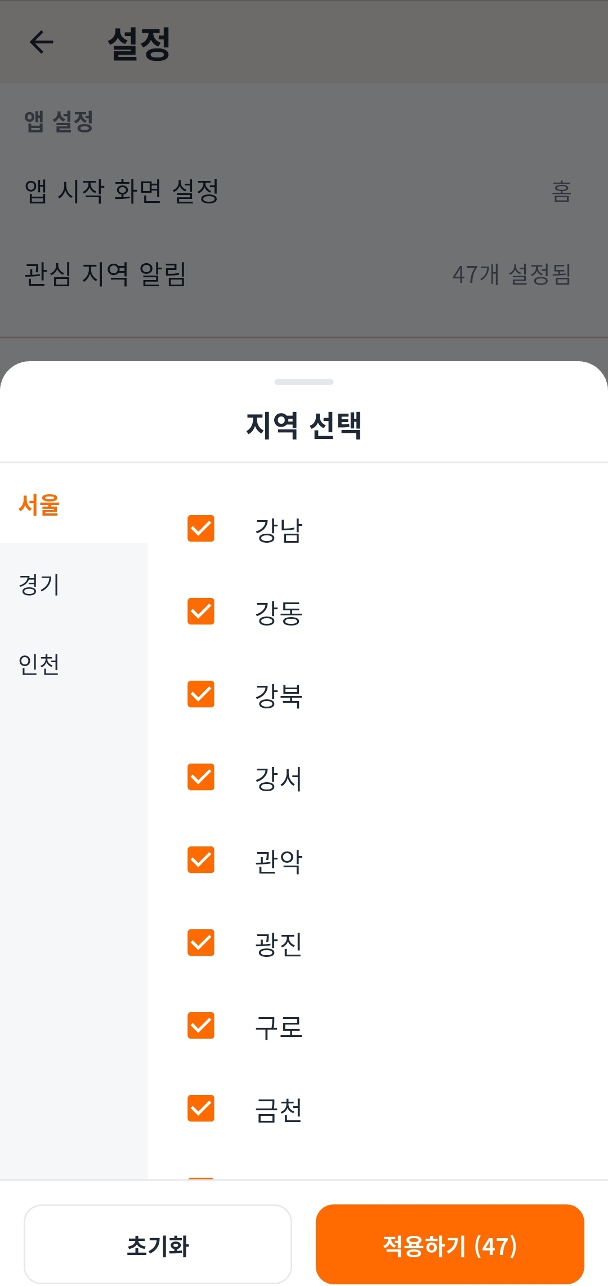608x1286 pixels.
Task: Uncheck the 광진 district checkbox
Action: (x=201, y=943)
